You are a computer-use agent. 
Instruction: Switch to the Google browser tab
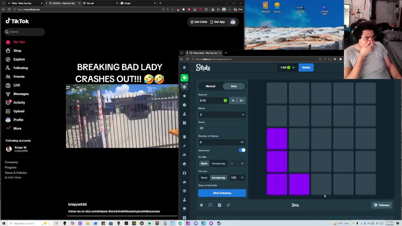(x=138, y=3)
